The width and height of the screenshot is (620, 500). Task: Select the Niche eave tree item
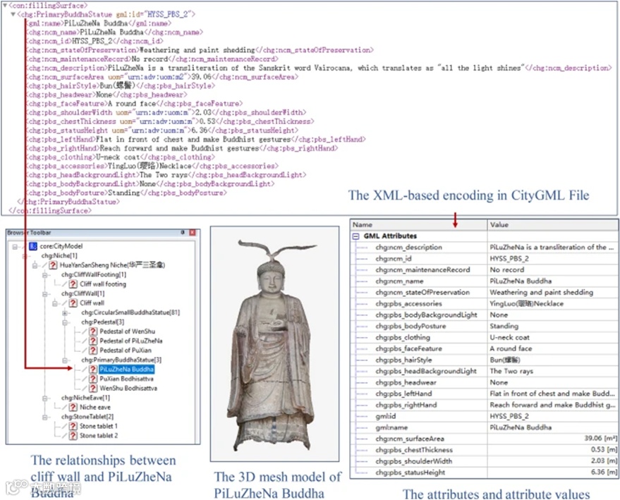(95, 407)
